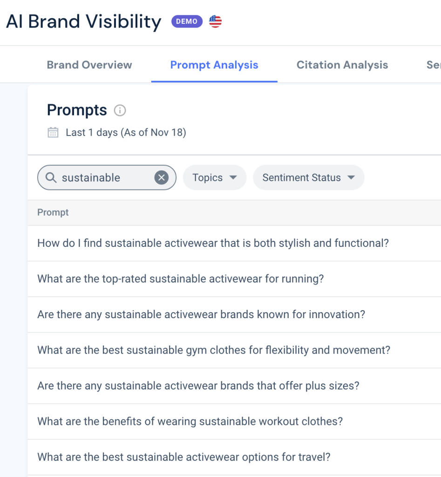Click the US flag icon in header
441x477 pixels.
pyautogui.click(x=215, y=21)
